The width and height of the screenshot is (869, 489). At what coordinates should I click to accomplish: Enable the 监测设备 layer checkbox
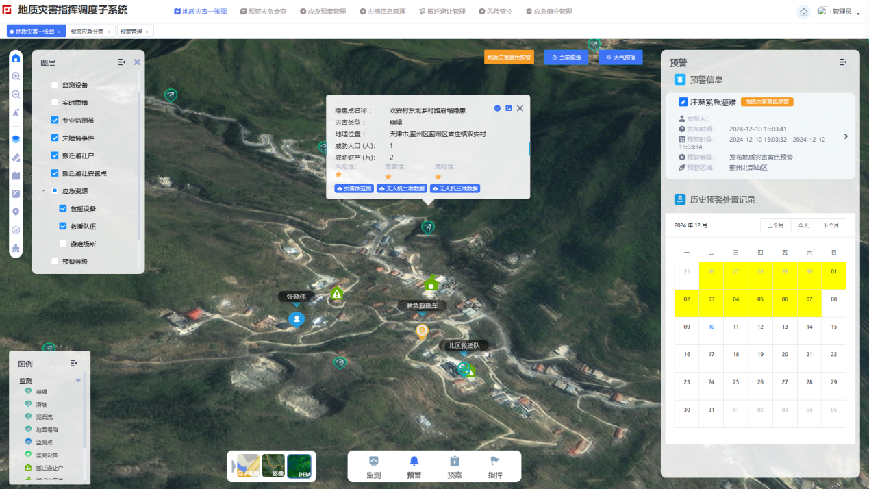[x=55, y=86]
